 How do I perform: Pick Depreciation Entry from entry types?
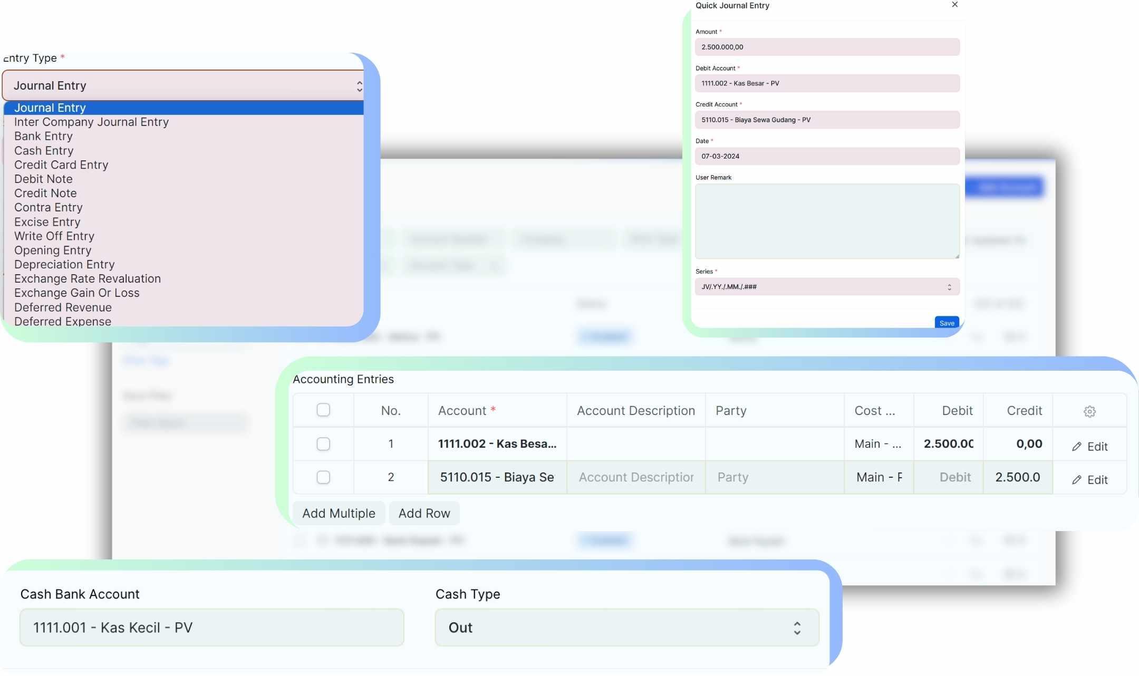tap(64, 264)
